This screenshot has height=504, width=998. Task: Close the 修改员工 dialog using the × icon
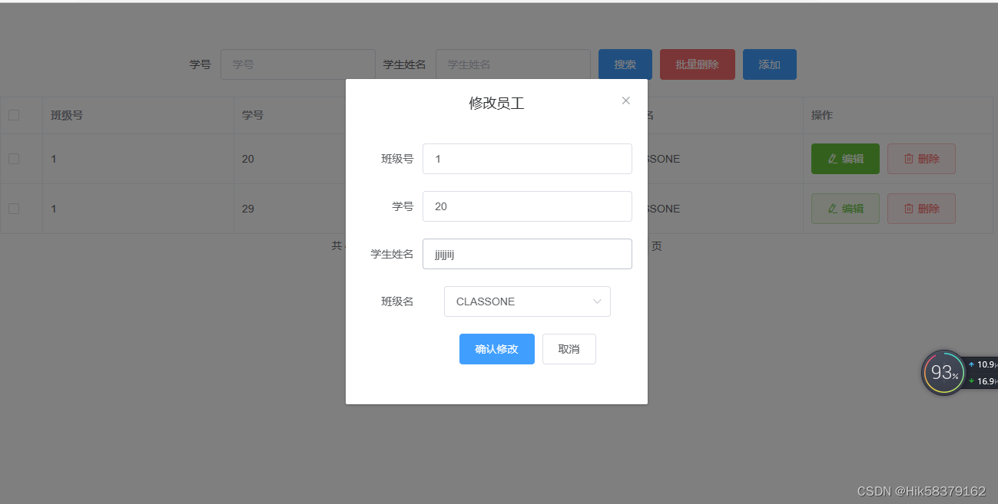[x=626, y=100]
